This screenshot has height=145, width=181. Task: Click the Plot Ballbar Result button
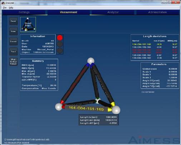click(13, 62)
